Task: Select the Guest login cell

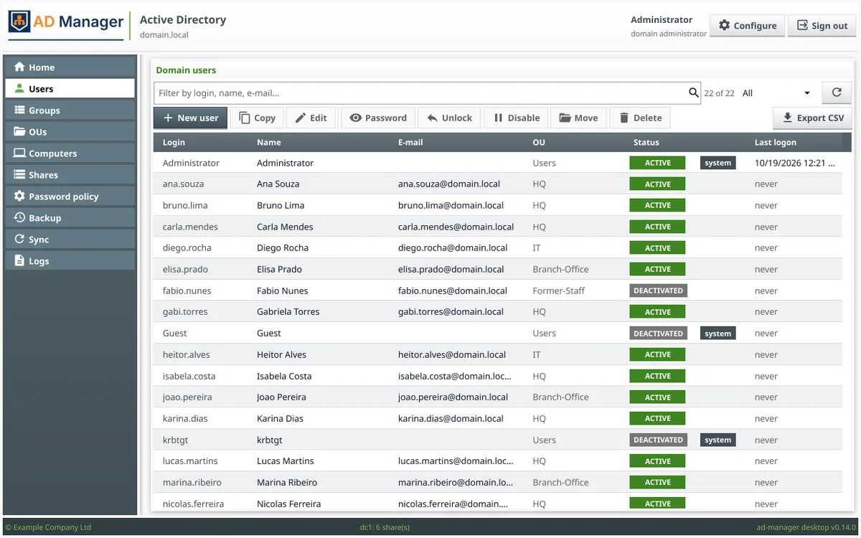Action: [x=174, y=333]
